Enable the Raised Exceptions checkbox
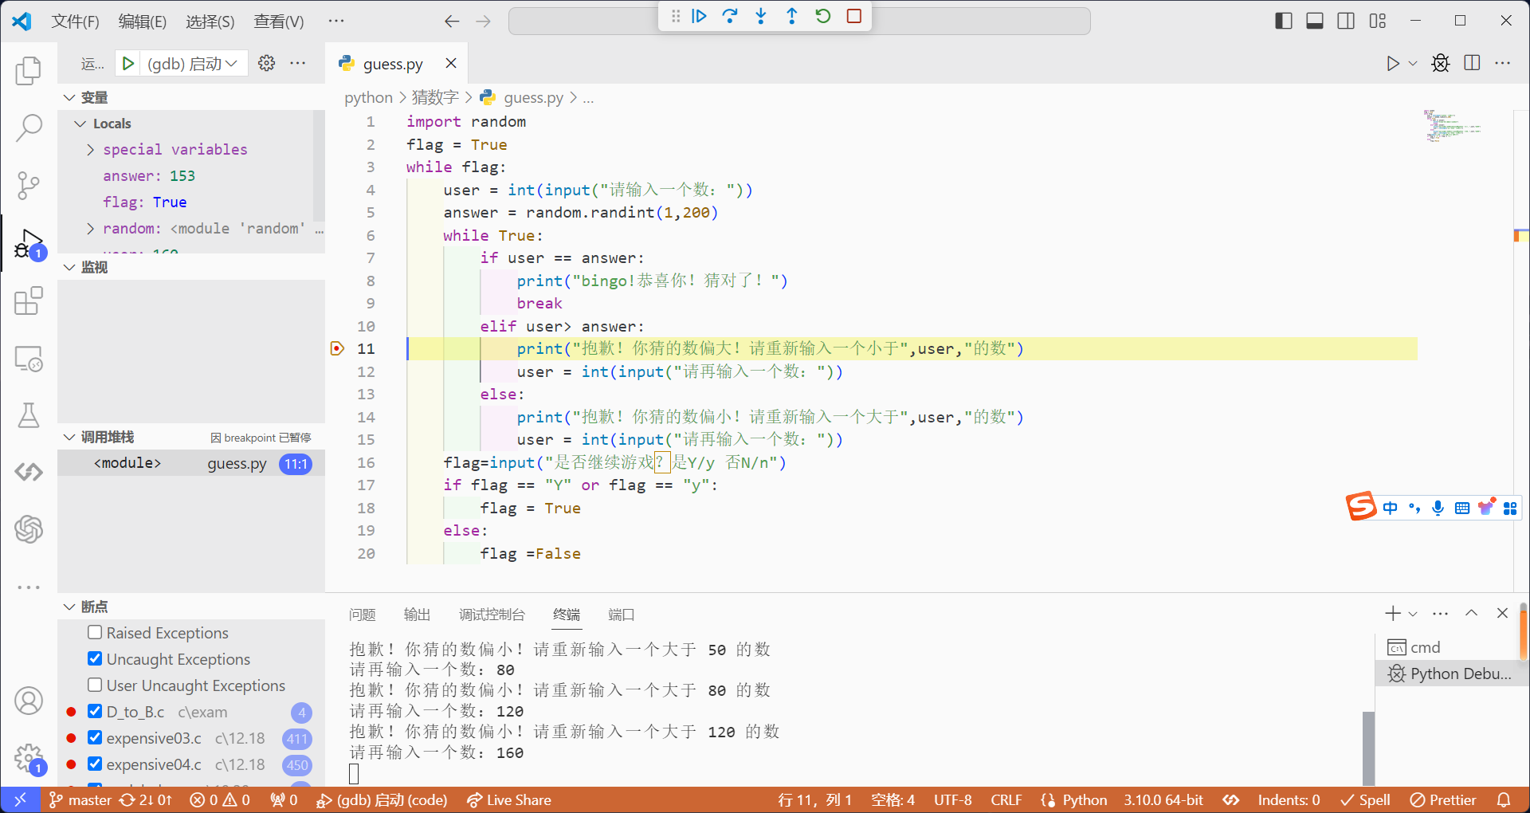The height and width of the screenshot is (813, 1530). pos(95,633)
